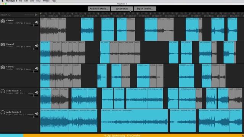Adjust Audio Recorder 2 volume slider
Screen dimensions: 244x137
point(34,117)
